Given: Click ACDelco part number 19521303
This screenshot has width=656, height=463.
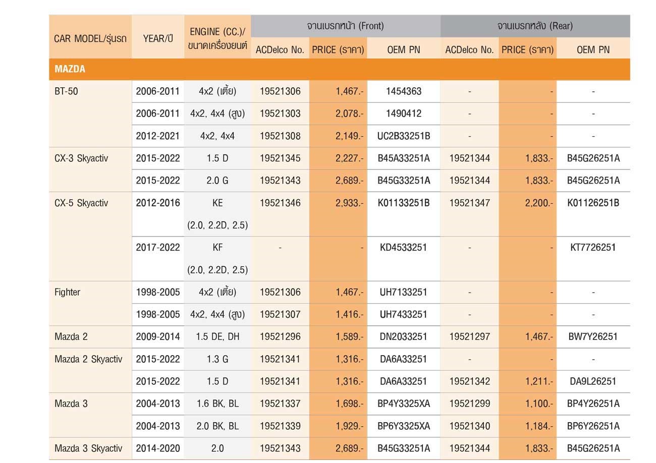Looking at the screenshot, I should point(280,113).
